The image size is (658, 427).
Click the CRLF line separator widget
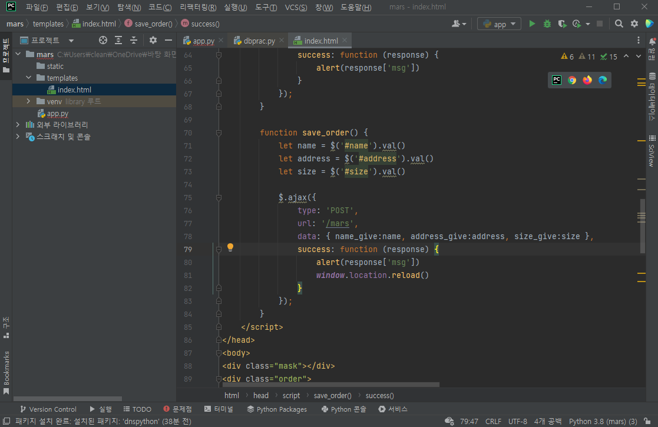(x=493, y=421)
